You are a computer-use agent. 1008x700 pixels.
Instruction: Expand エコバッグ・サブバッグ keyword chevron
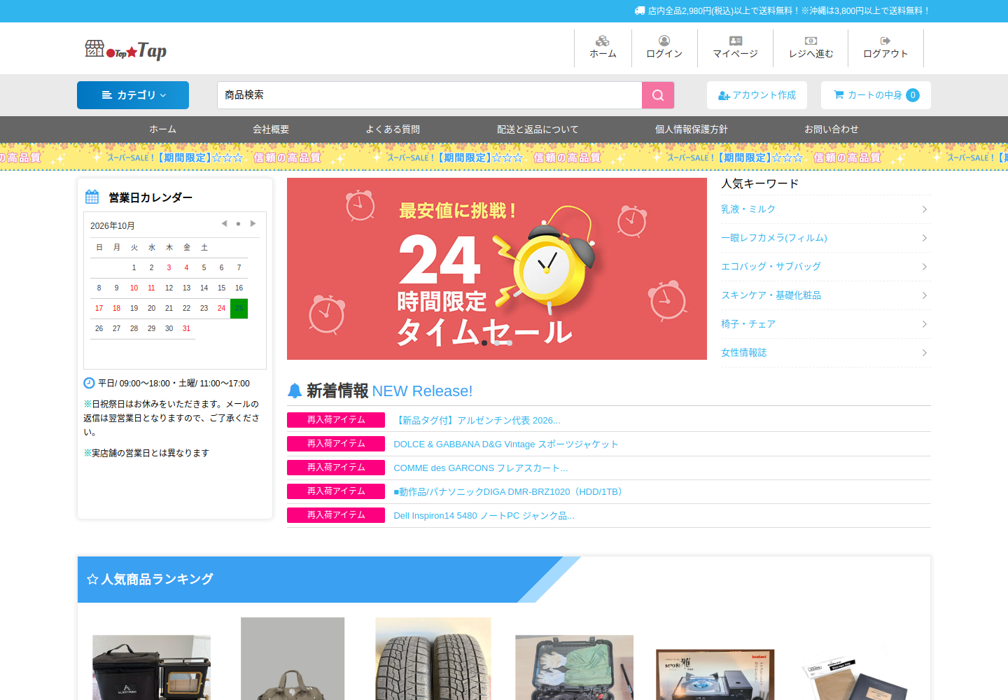pyautogui.click(x=925, y=267)
